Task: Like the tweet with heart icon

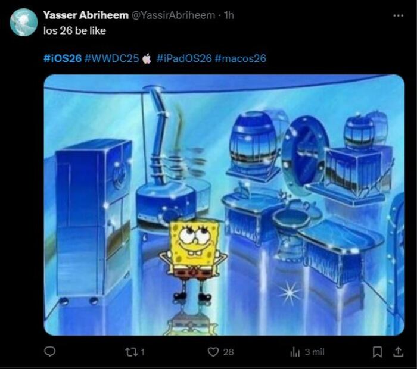Action: tap(213, 352)
